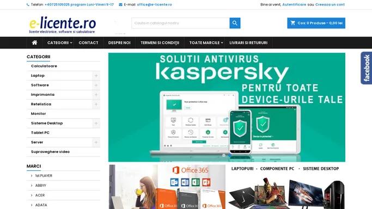Screen dimensions: 372x209
Task: Click the Office 365 promo banner
Action: click(167, 187)
